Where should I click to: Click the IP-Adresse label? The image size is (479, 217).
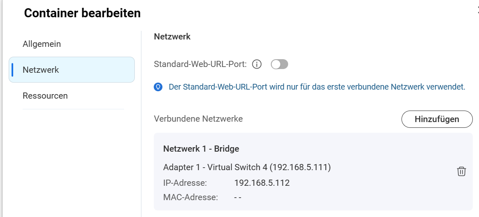pos(185,182)
